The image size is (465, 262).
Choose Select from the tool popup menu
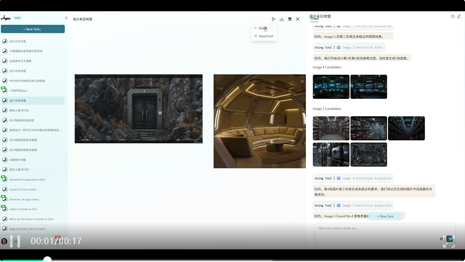(x=264, y=28)
